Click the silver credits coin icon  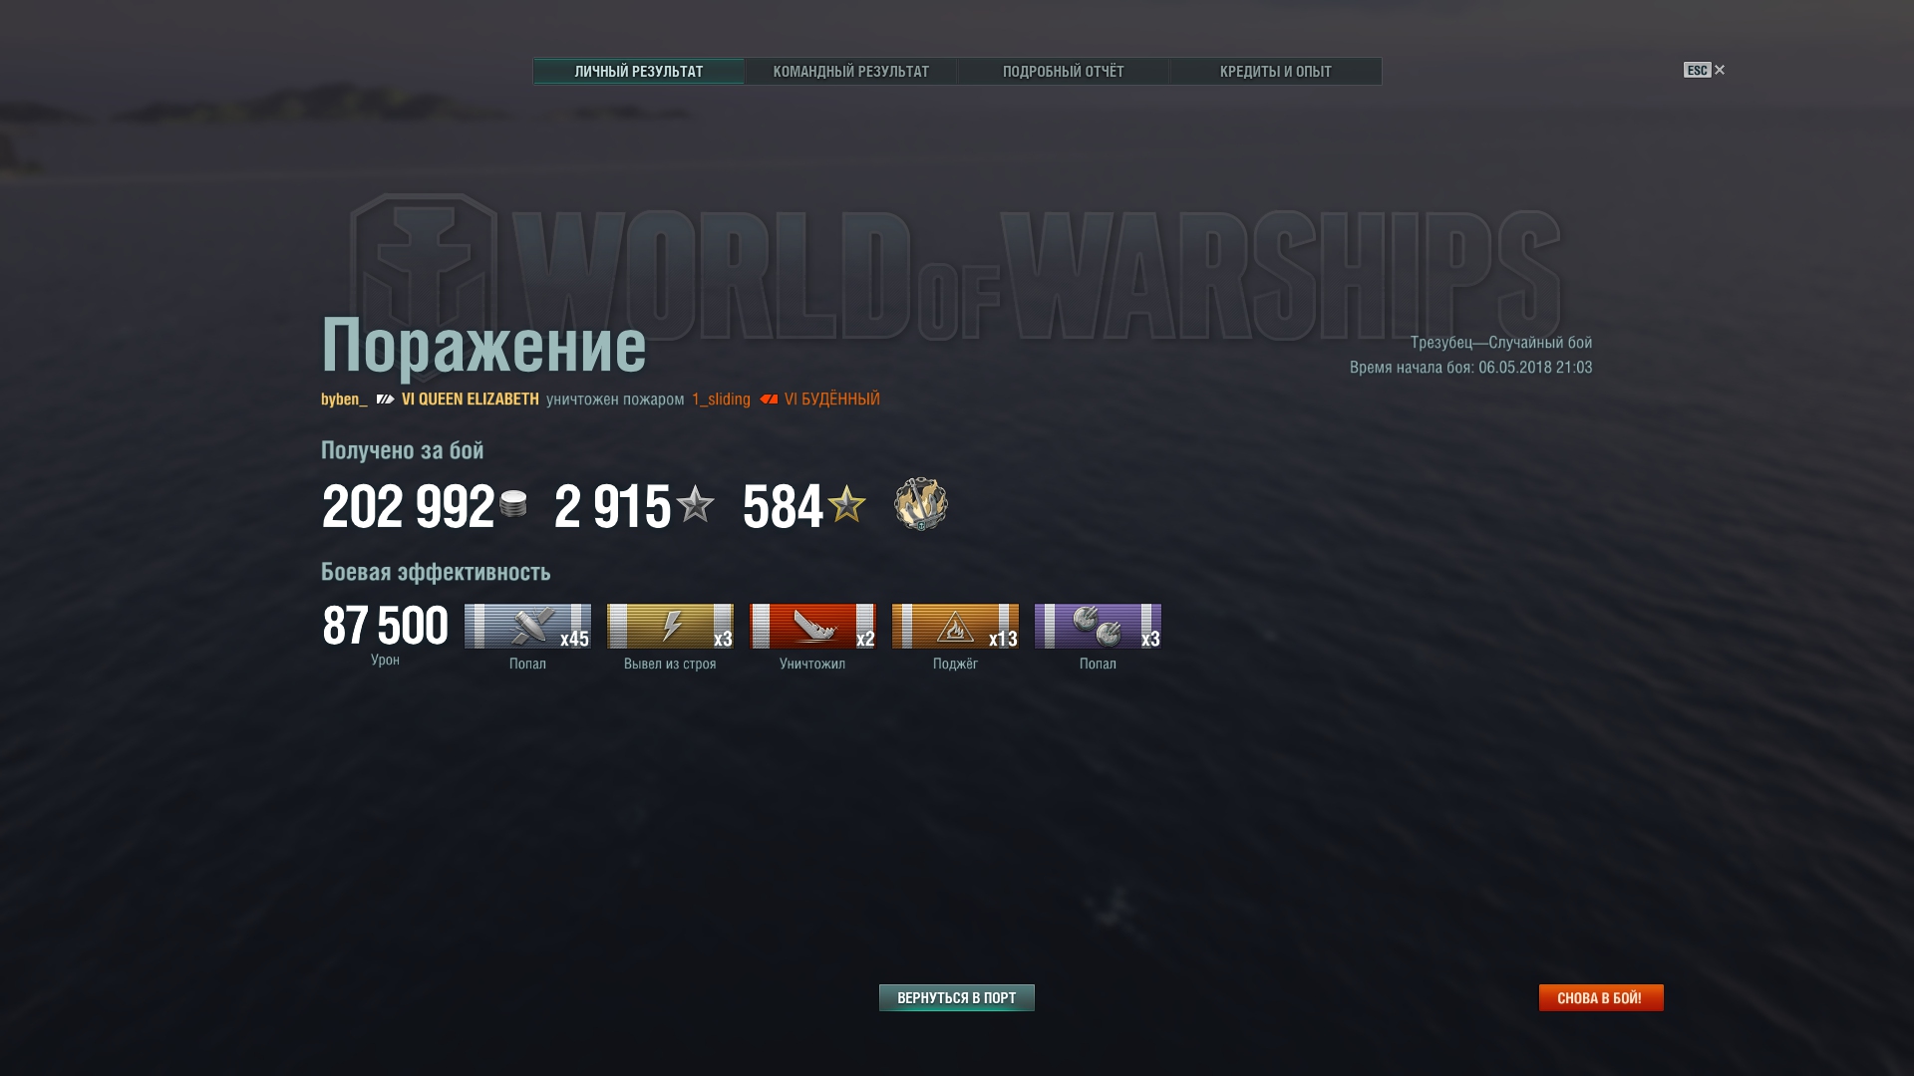coord(513,504)
